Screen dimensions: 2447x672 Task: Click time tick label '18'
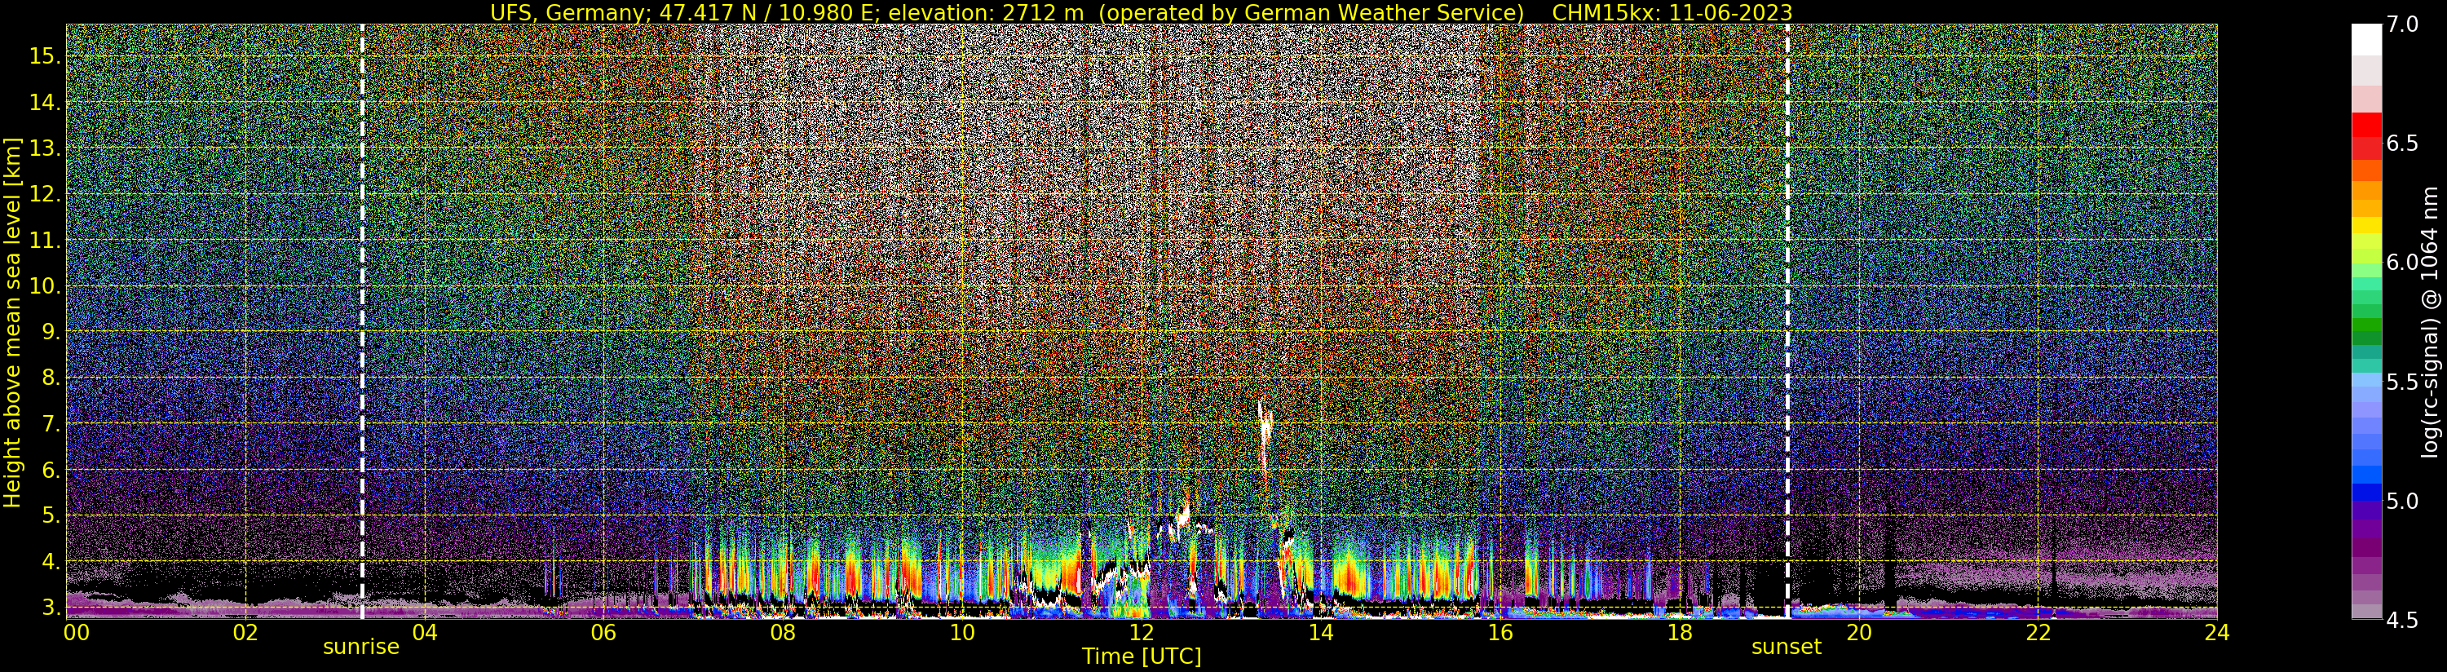tap(1680, 633)
